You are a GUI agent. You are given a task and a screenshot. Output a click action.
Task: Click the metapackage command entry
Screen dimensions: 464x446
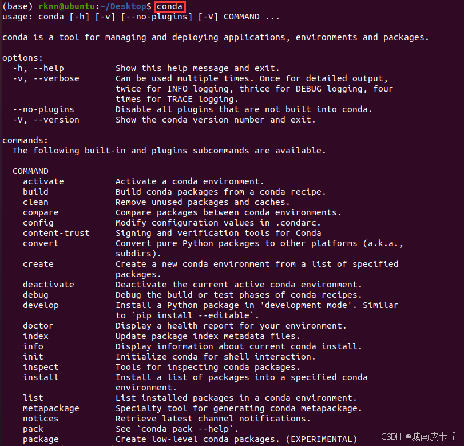tap(51, 408)
